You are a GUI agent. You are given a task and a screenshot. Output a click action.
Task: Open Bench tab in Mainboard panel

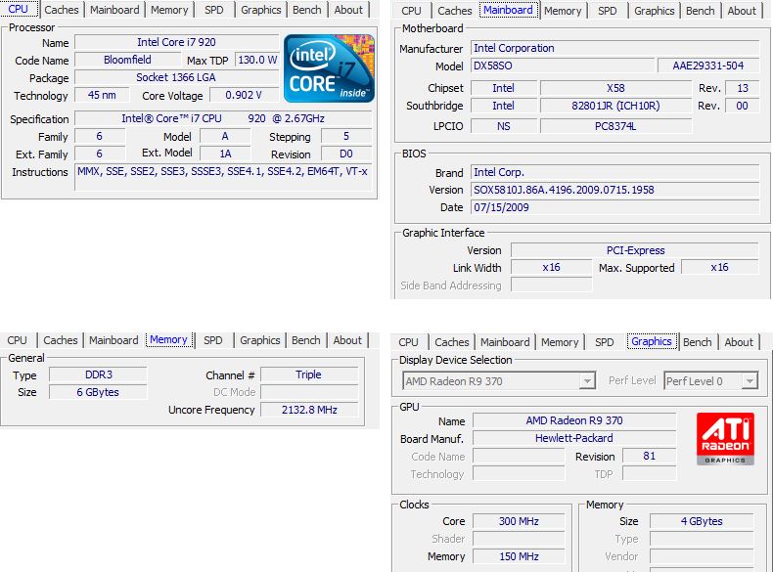click(700, 11)
